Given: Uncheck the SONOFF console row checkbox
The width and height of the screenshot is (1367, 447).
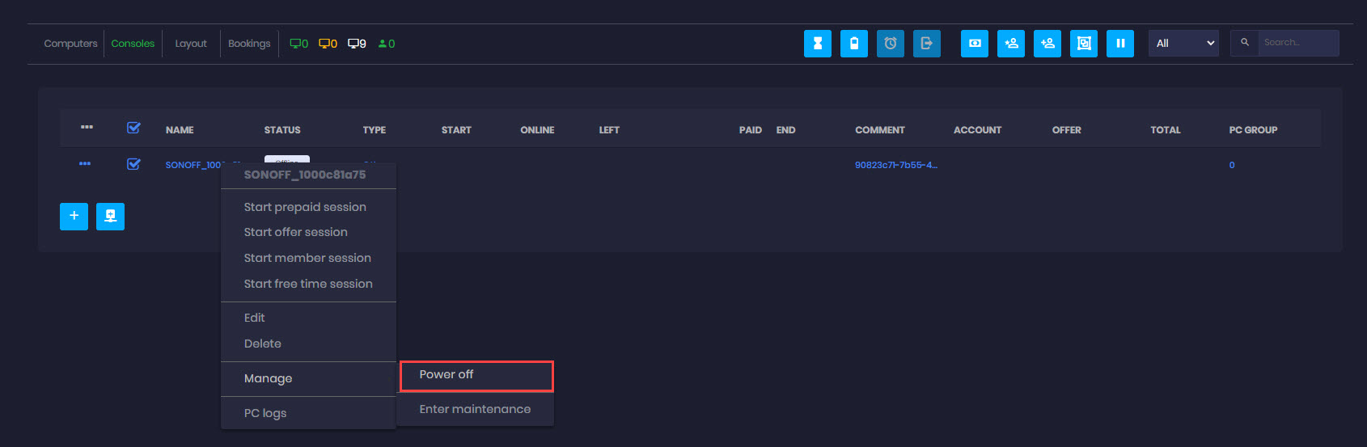Looking at the screenshot, I should coord(133,164).
